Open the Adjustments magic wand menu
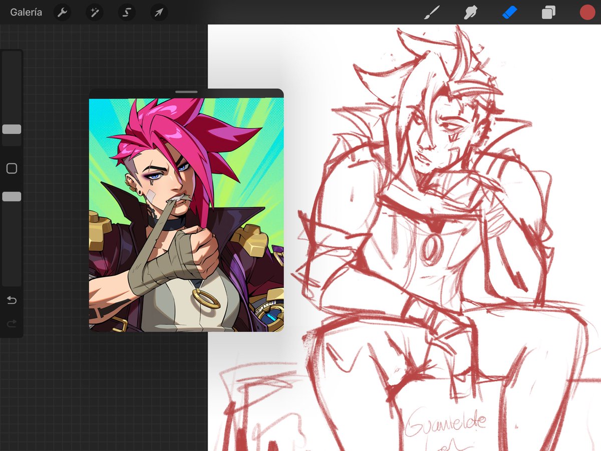Screen dimensions: 601x451 [x=95, y=12]
